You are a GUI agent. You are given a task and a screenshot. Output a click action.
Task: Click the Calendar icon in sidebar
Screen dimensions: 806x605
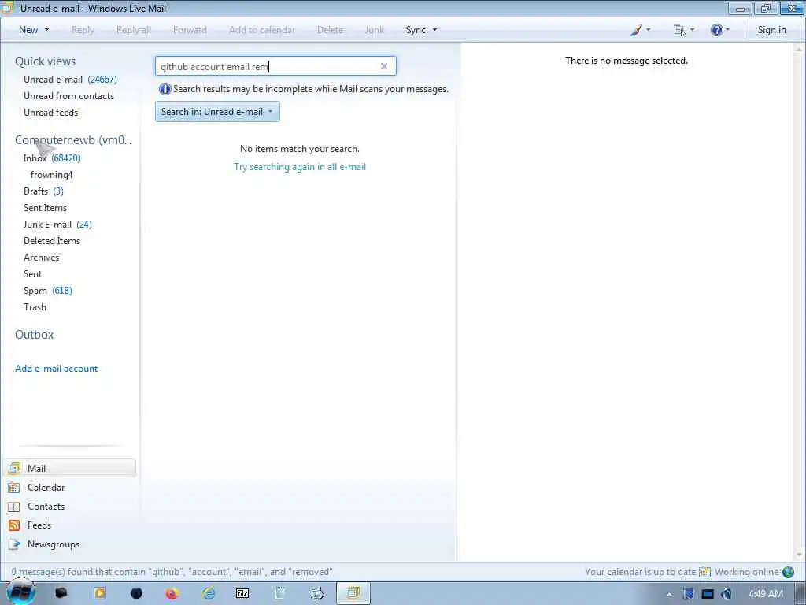pos(14,487)
